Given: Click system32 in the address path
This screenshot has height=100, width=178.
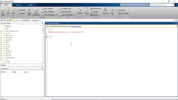Looking at the screenshot, I should 35,20.
